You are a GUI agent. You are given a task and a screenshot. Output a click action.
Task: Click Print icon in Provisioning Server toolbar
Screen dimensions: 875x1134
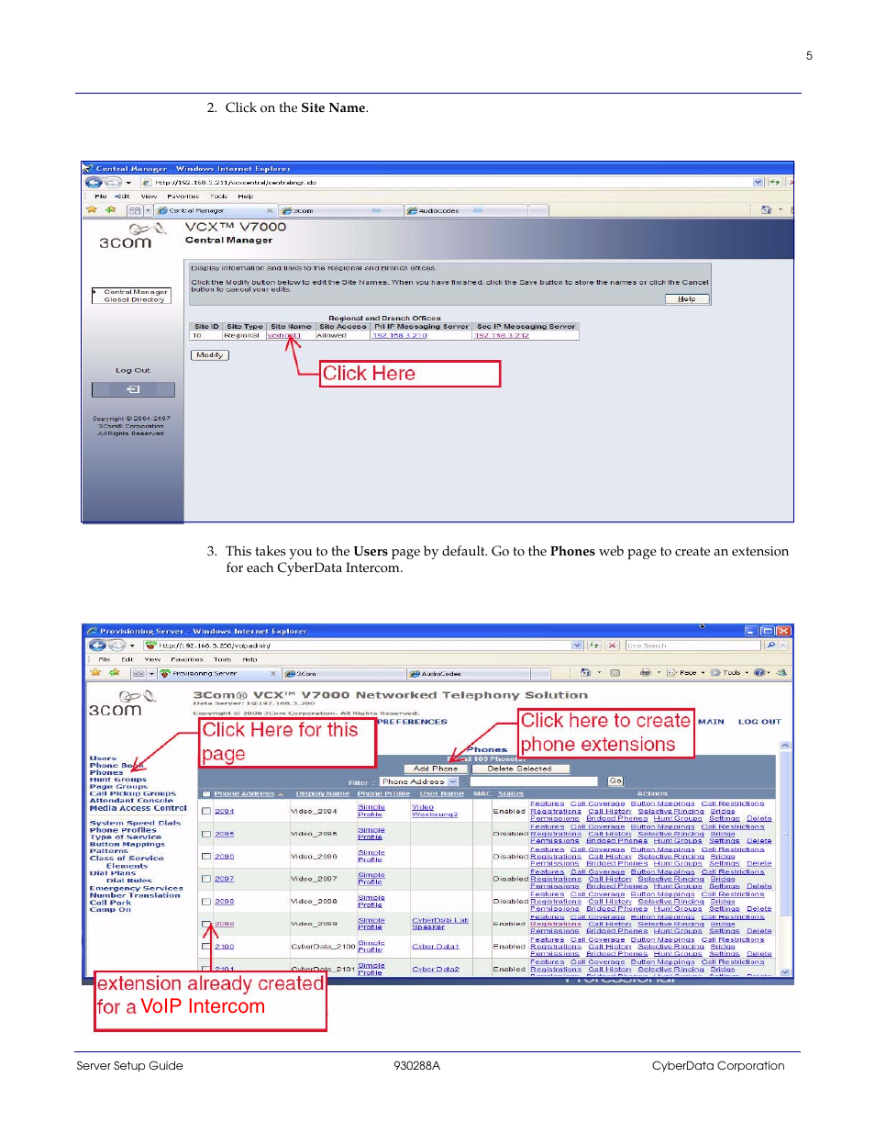646,673
